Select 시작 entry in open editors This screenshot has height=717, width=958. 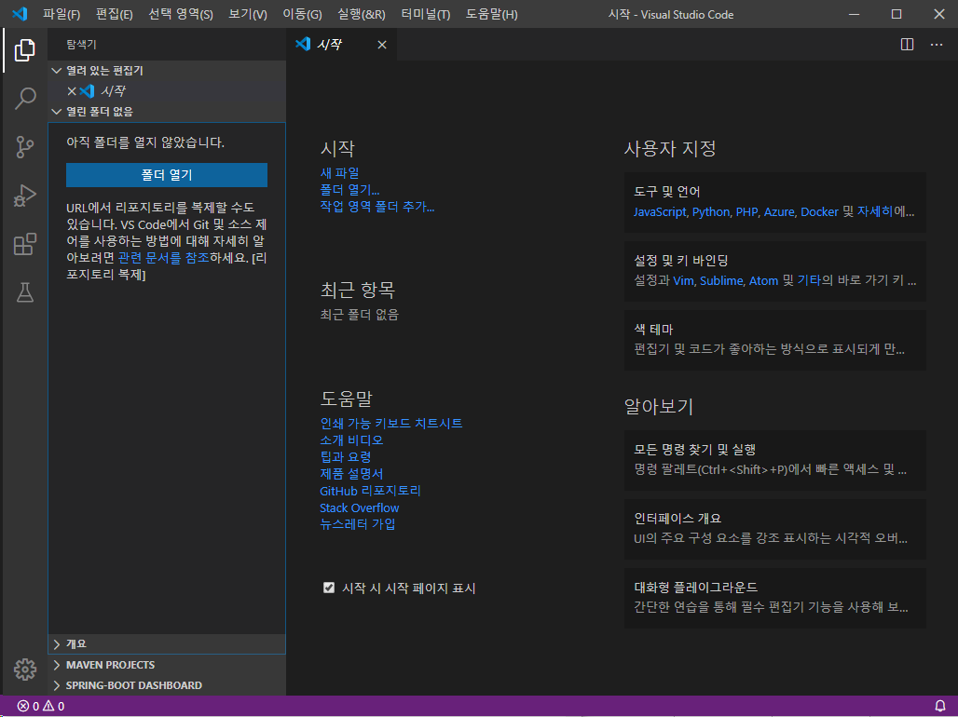[166, 91]
